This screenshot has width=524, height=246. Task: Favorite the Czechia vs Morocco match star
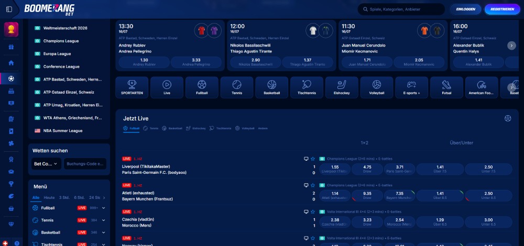[313, 211]
